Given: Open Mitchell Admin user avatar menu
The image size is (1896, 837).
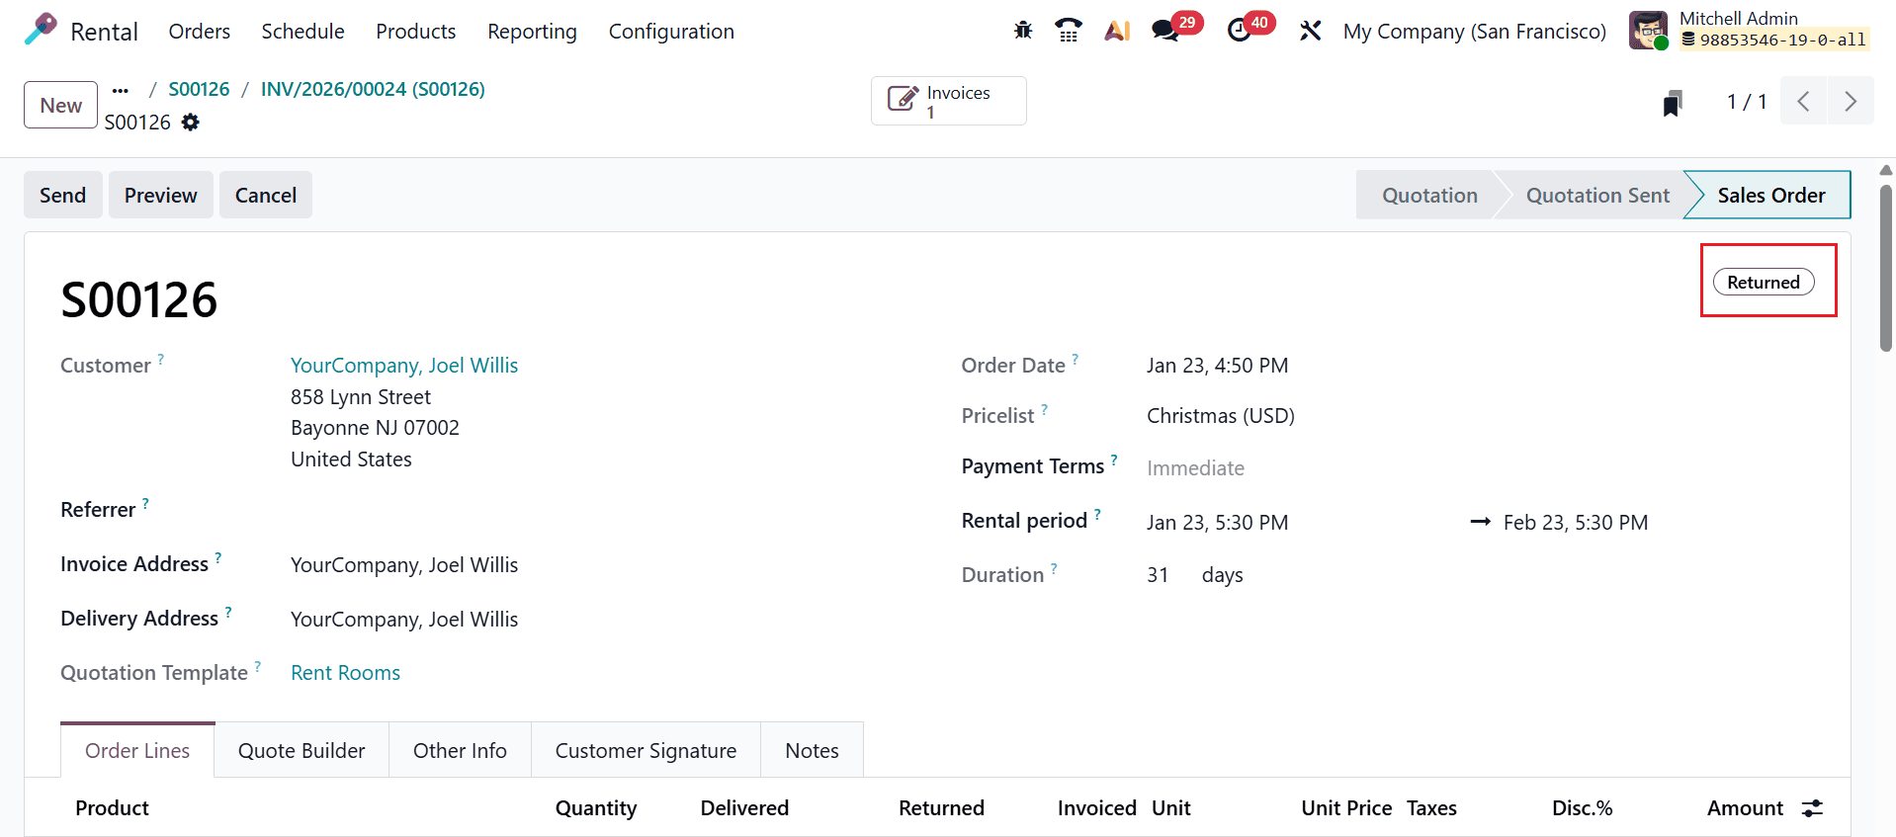Looking at the screenshot, I should 1648,31.
